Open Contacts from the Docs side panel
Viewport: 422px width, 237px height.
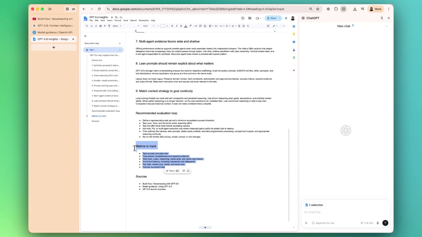coord(294,50)
